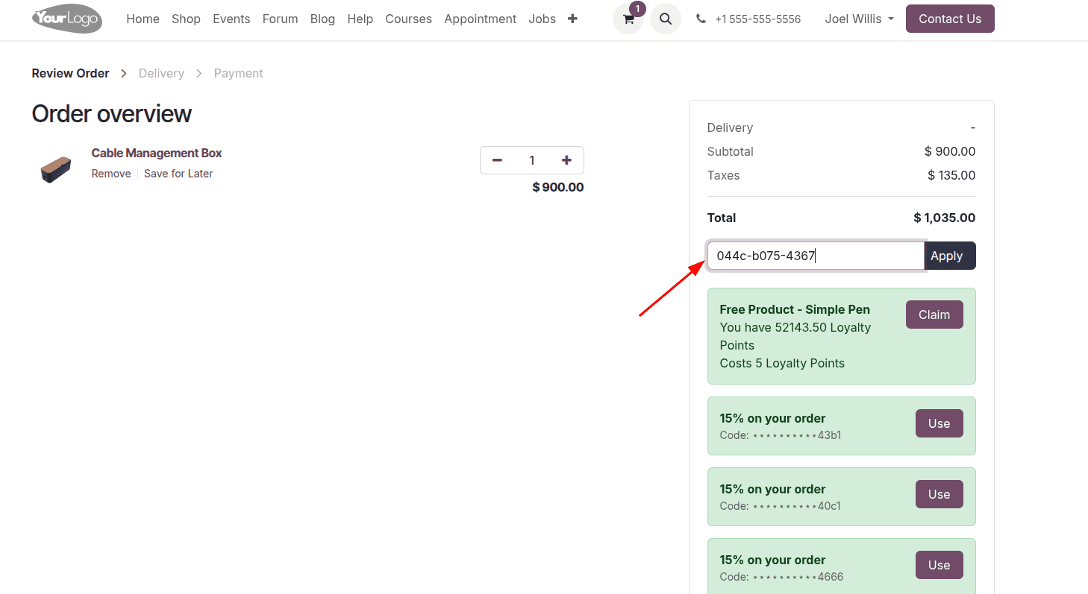Use the 15% coupon ending 43b1
Viewport: 1088px width, 594px height.
tap(939, 423)
